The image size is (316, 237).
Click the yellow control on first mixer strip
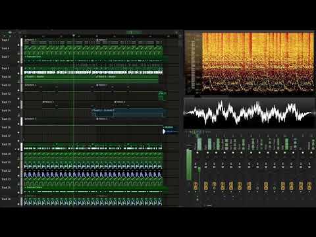coord(196,186)
